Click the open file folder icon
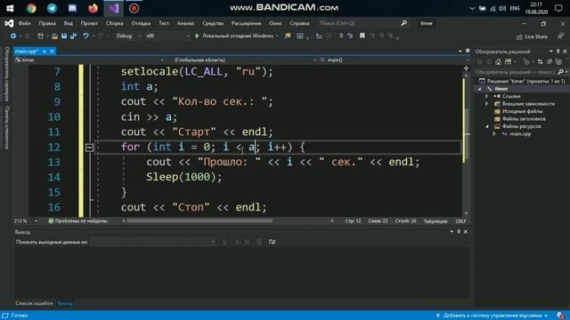Screen dimensions: 570x320 coord(54,36)
